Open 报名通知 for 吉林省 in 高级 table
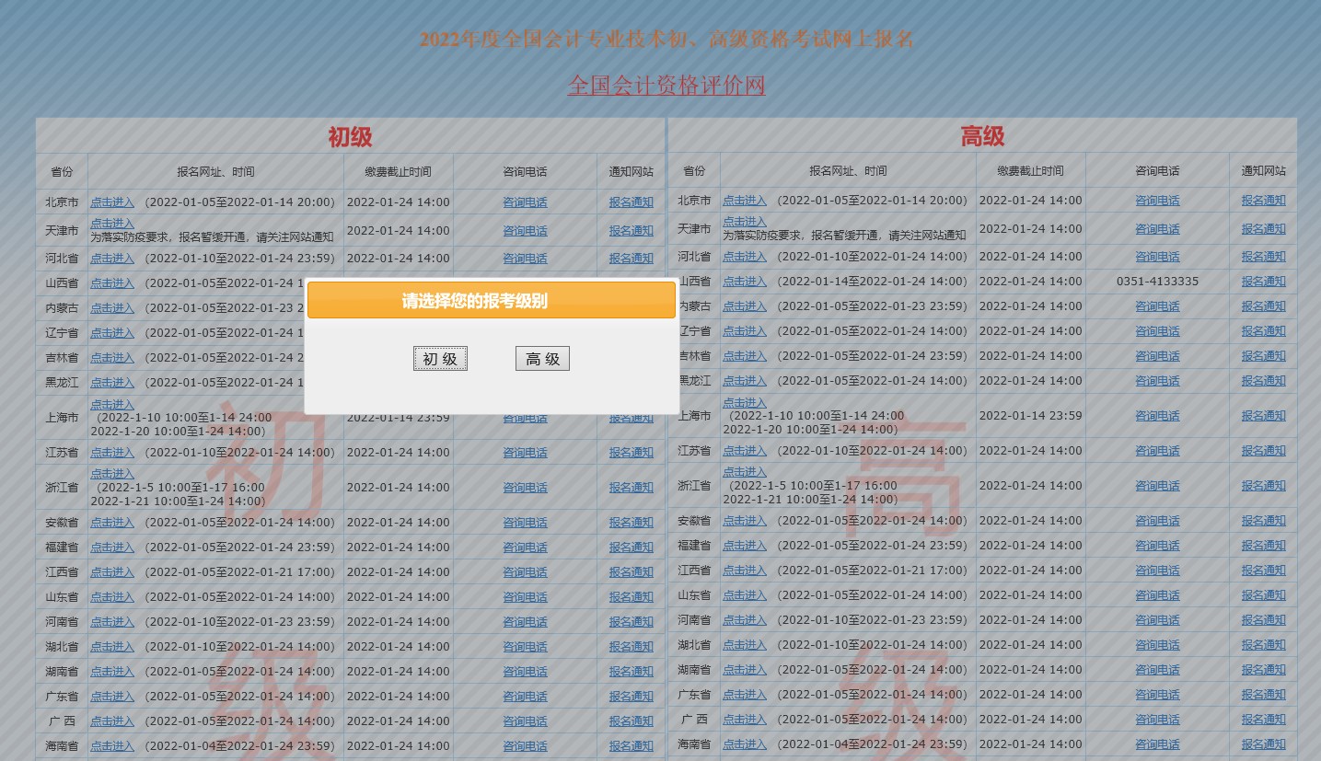The width and height of the screenshot is (1321, 761). (x=1263, y=356)
